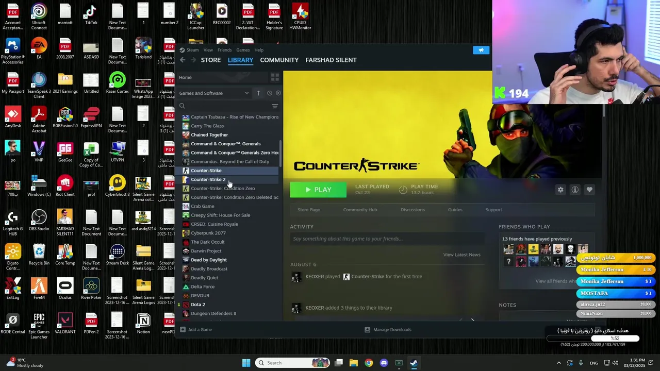Click the ready-to-play filter icon in library

pyautogui.click(x=278, y=93)
